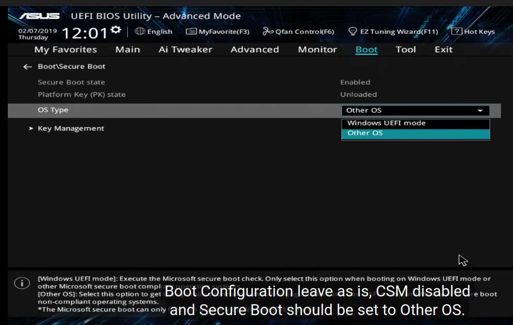Open the Advanced tab
Image resolution: width=513 pixels, height=325 pixels.
pos(255,49)
